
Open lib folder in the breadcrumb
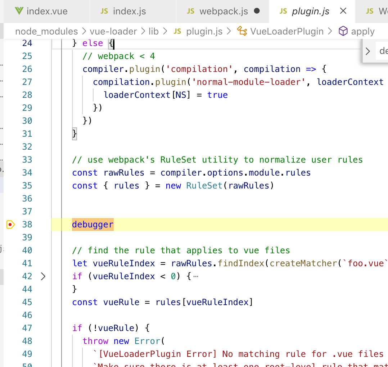153,31
